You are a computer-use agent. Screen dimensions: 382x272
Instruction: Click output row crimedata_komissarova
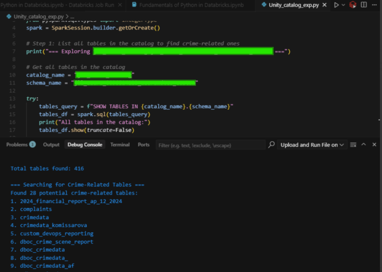click(x=49, y=225)
